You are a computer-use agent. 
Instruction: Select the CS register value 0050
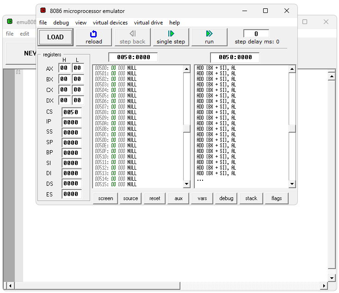pos(72,112)
